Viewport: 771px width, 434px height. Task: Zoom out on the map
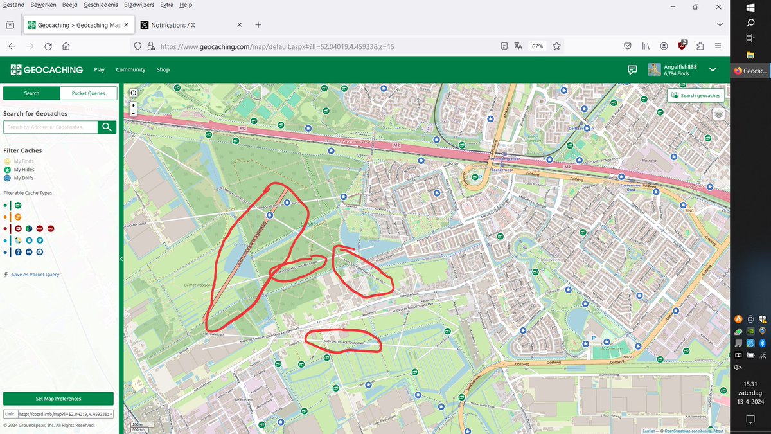[133, 113]
